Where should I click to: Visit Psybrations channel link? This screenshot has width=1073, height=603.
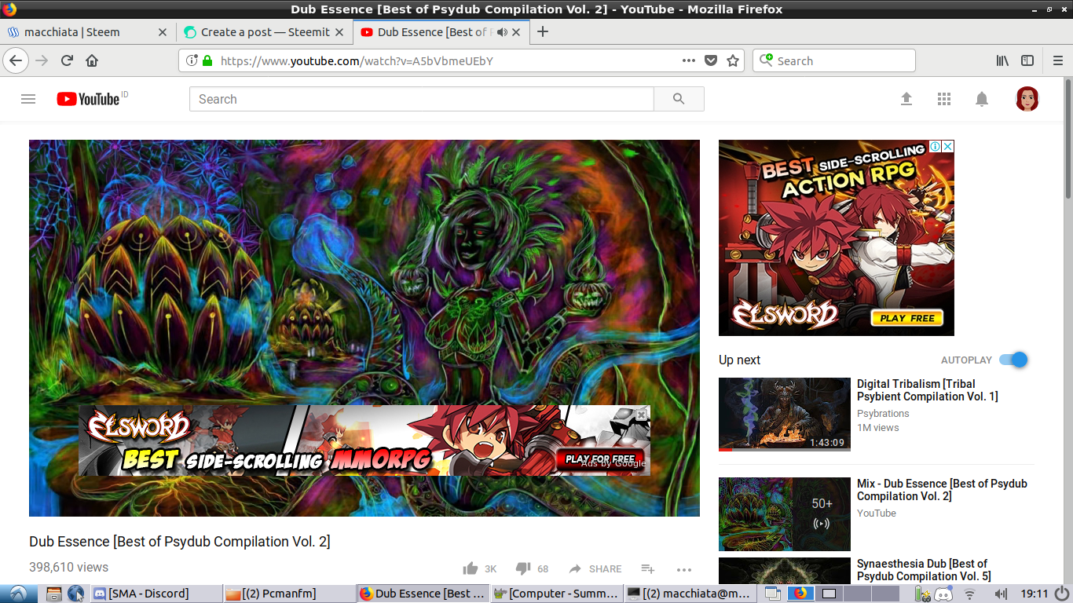click(883, 414)
